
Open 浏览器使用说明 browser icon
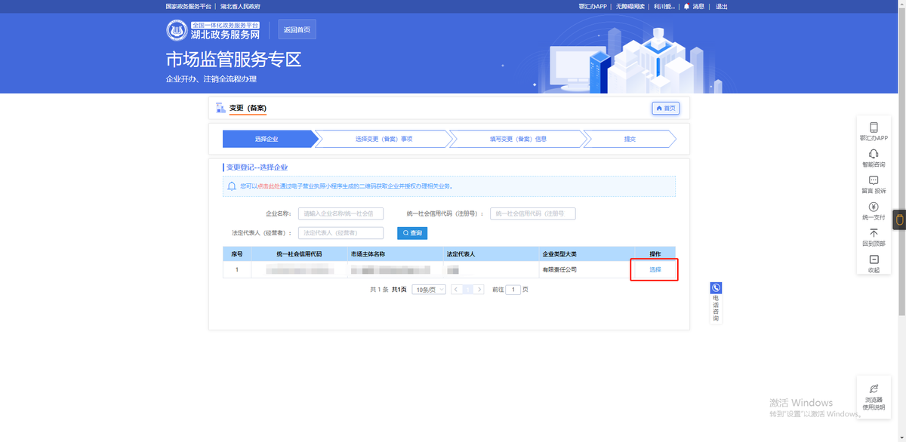874,388
